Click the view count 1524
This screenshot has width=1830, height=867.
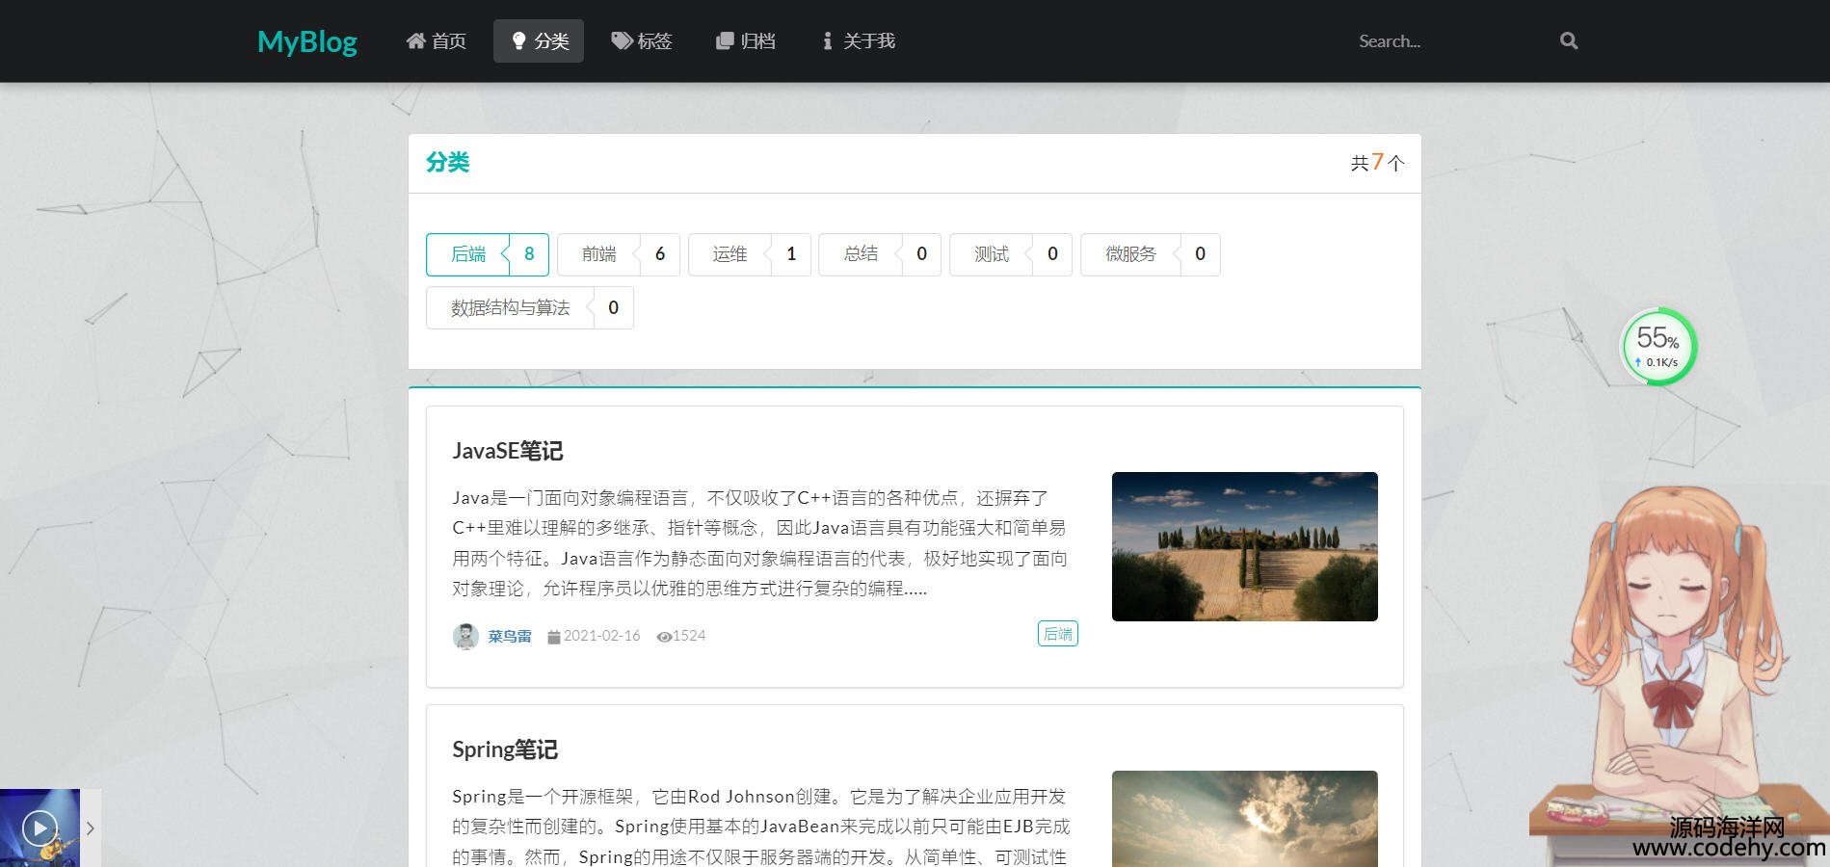click(689, 636)
